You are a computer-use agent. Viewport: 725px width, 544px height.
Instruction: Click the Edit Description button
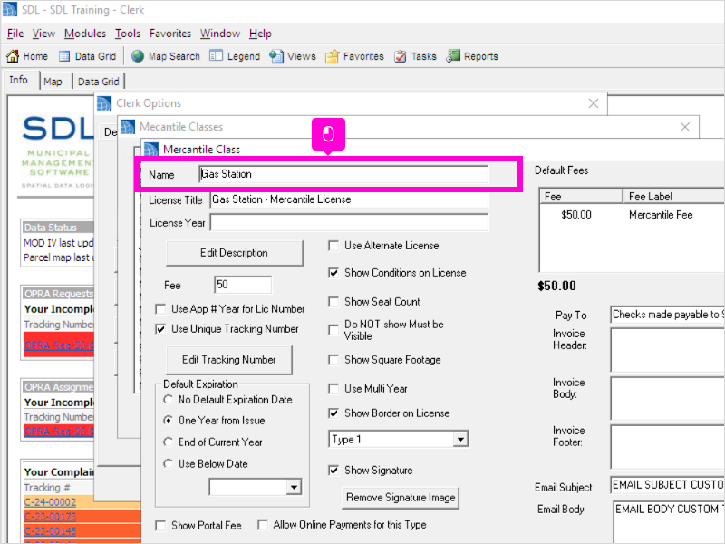coord(234,253)
